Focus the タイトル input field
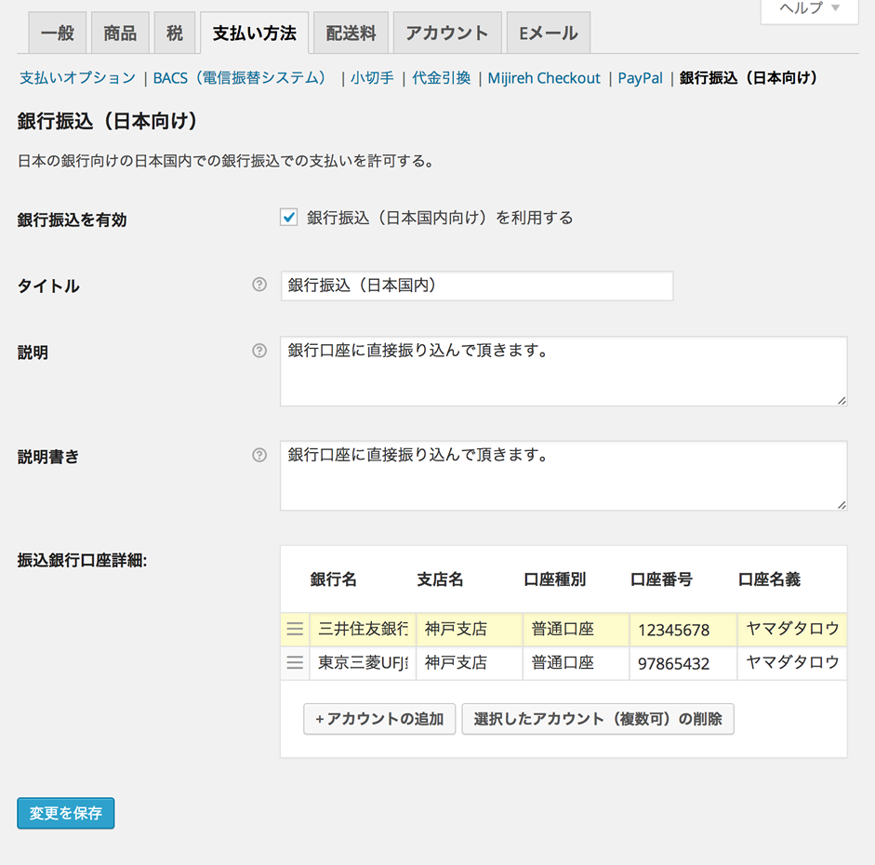 tap(477, 286)
